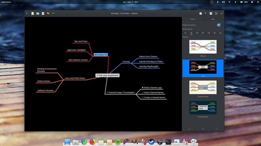Image resolution: width=261 pixels, height=146 pixels.
Task: Open the export menu icon
Action: point(216,13)
